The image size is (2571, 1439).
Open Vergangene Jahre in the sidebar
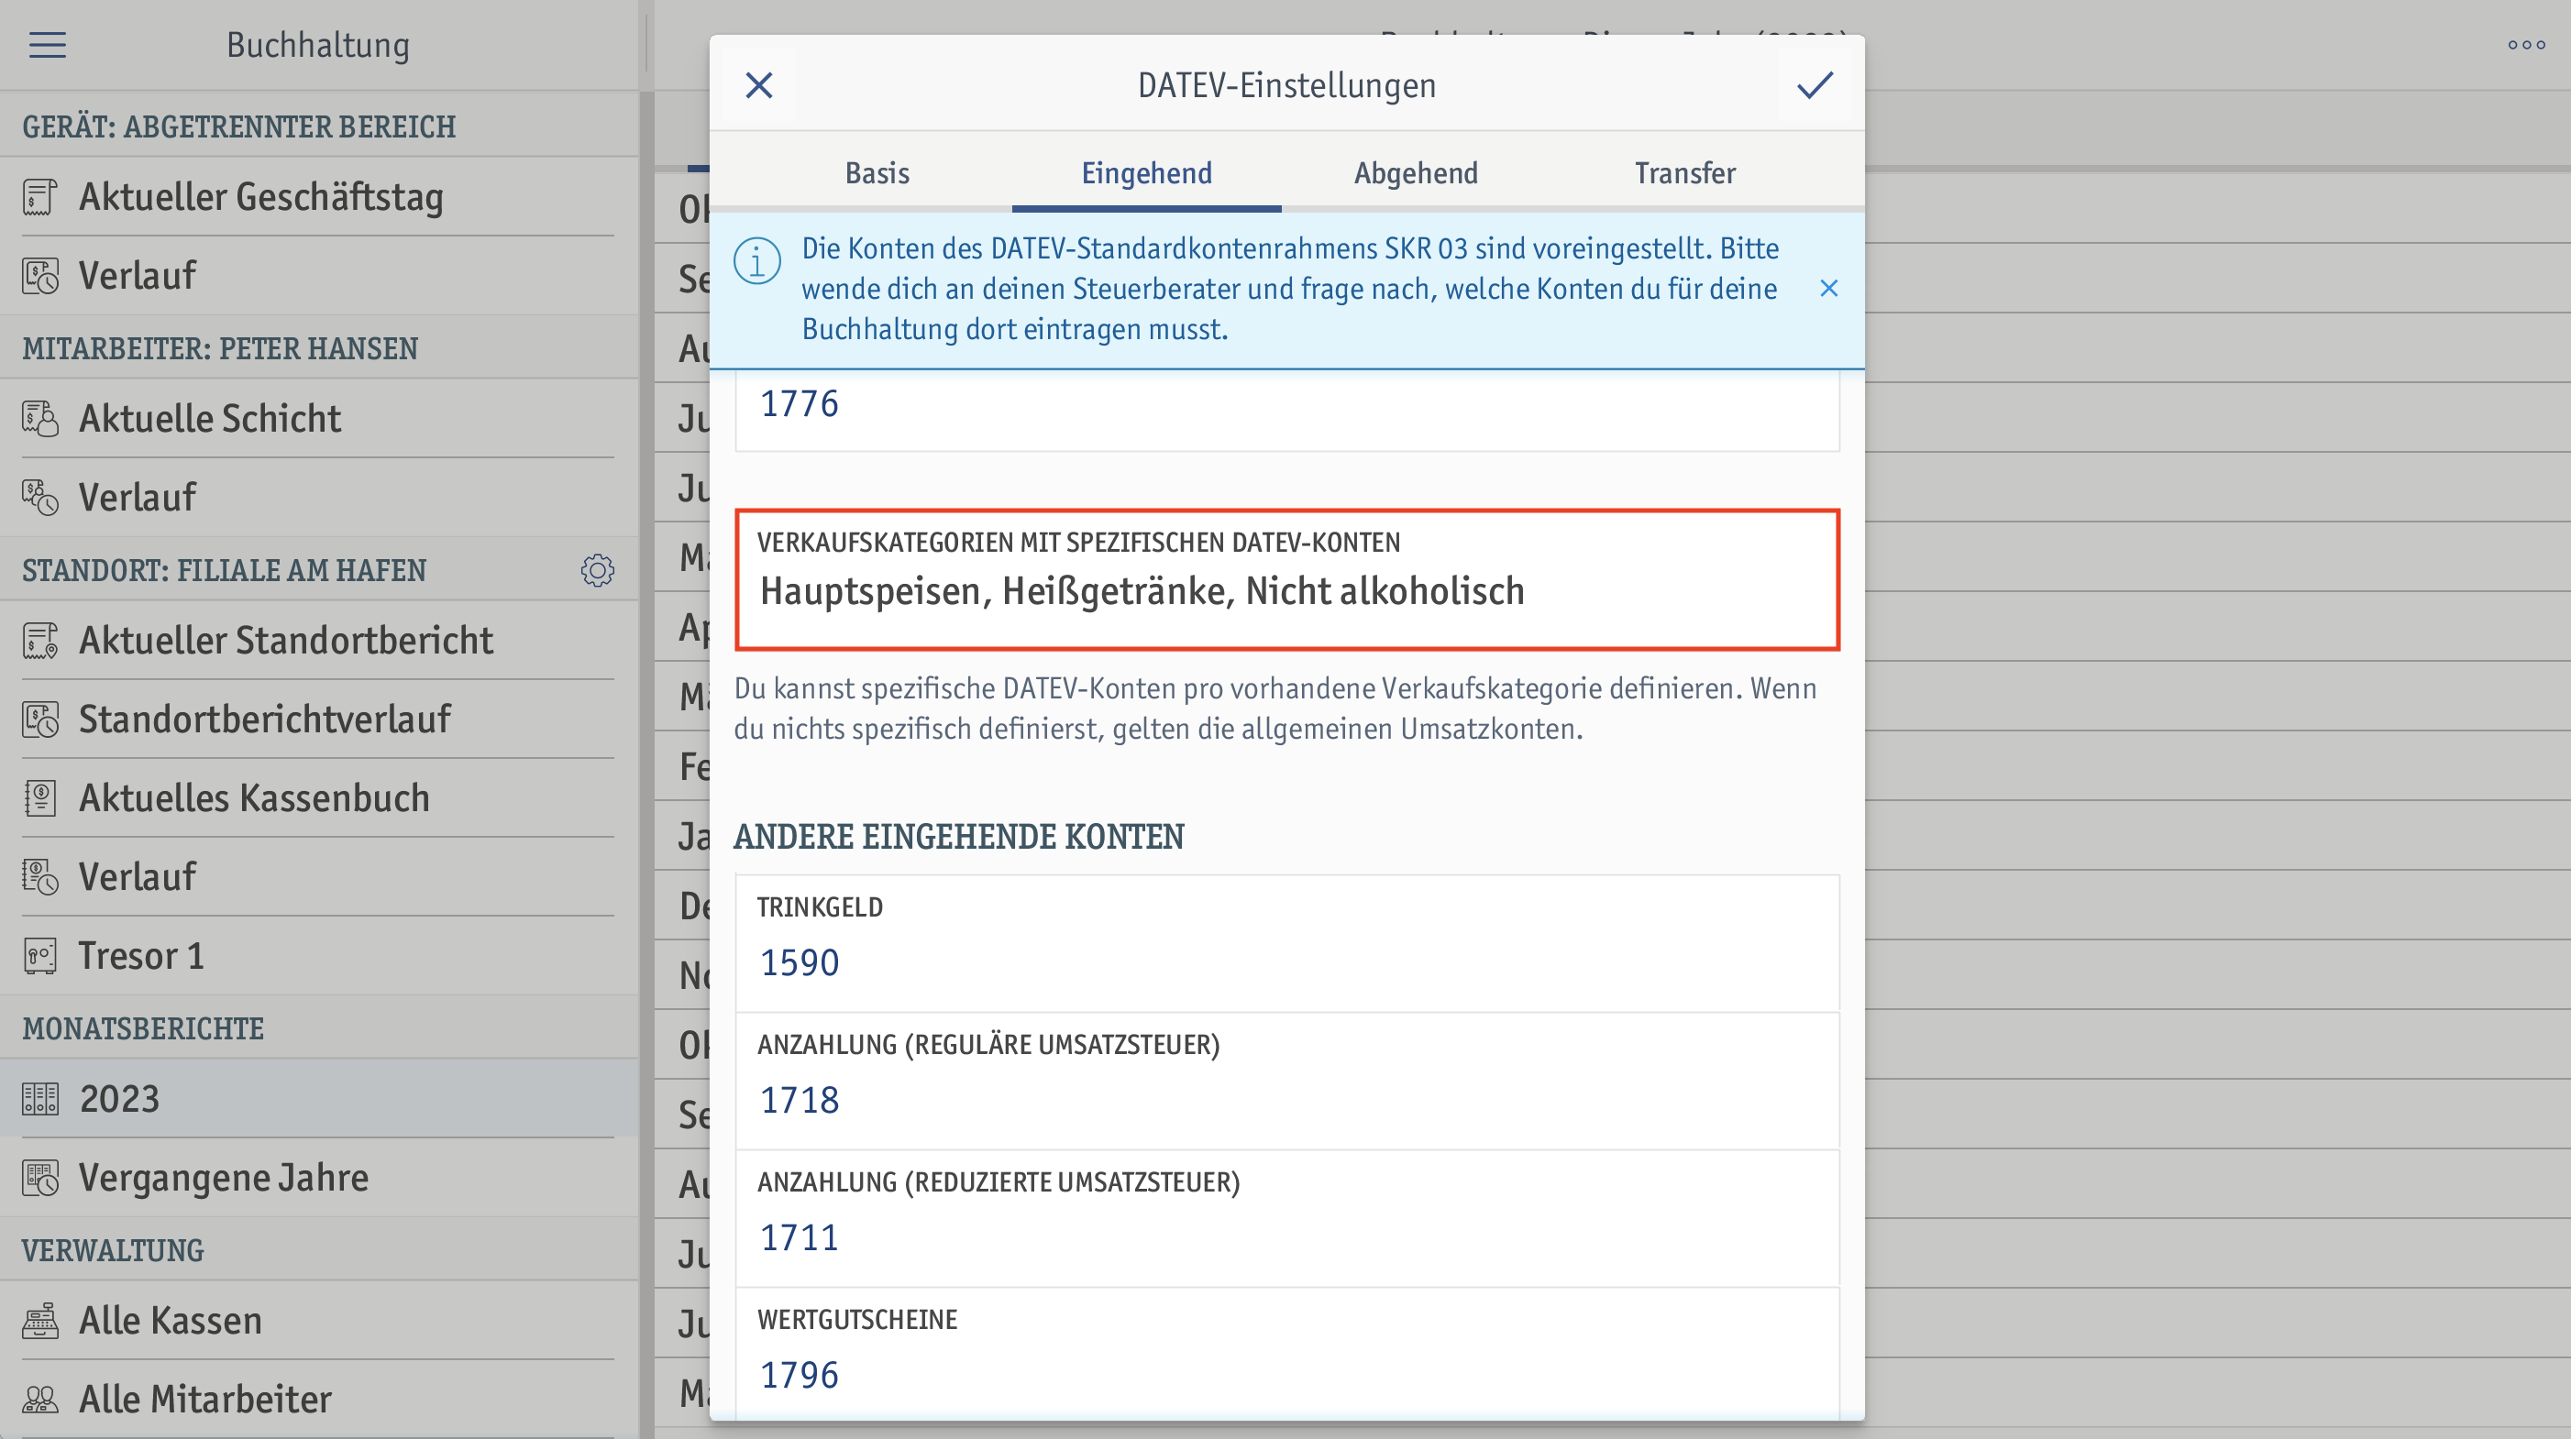(319, 1178)
